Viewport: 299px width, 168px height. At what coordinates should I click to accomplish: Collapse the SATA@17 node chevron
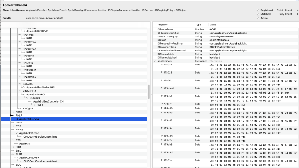pos(20,84)
